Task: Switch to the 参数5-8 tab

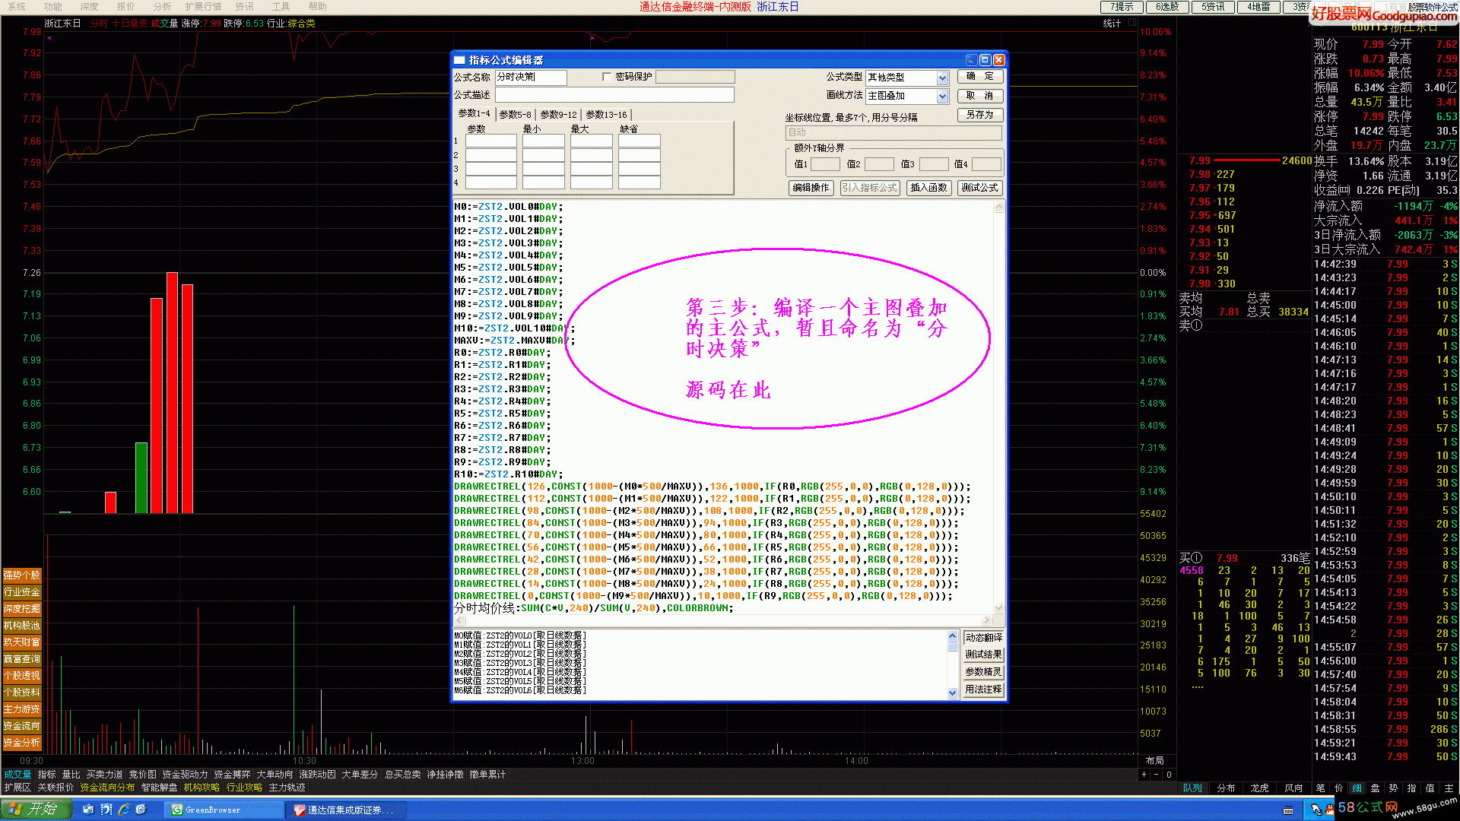Action: [515, 115]
